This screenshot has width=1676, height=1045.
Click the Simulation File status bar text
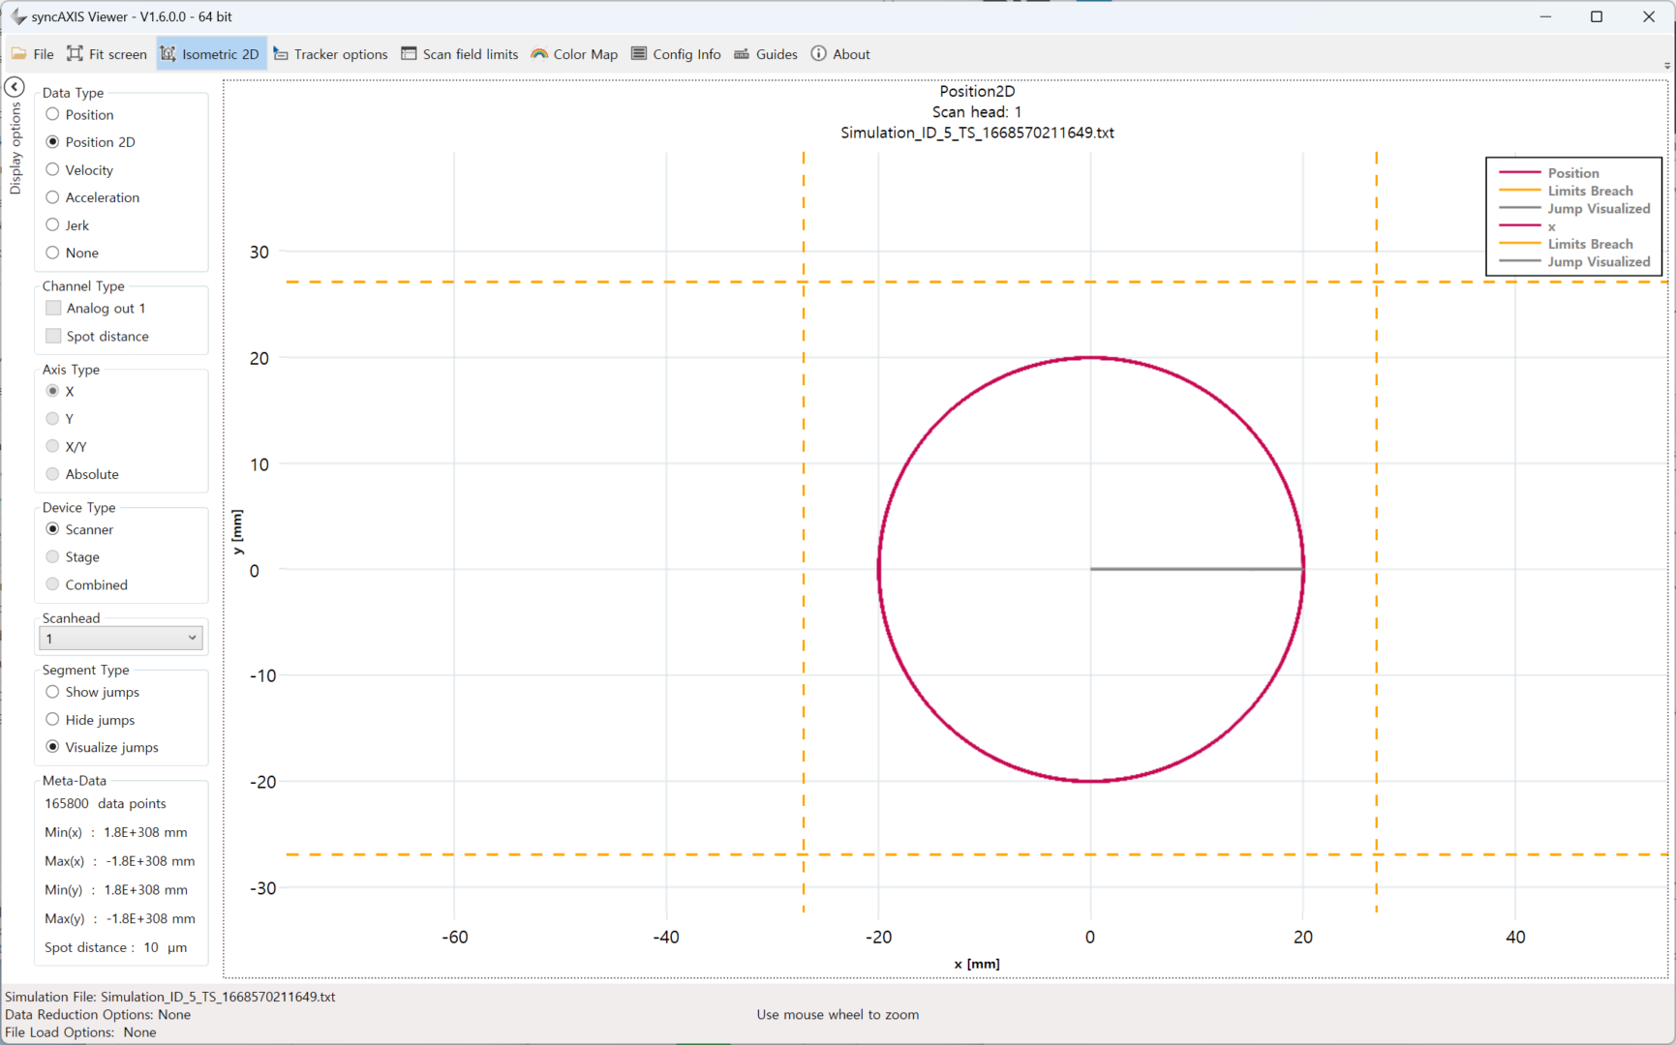coord(170,997)
